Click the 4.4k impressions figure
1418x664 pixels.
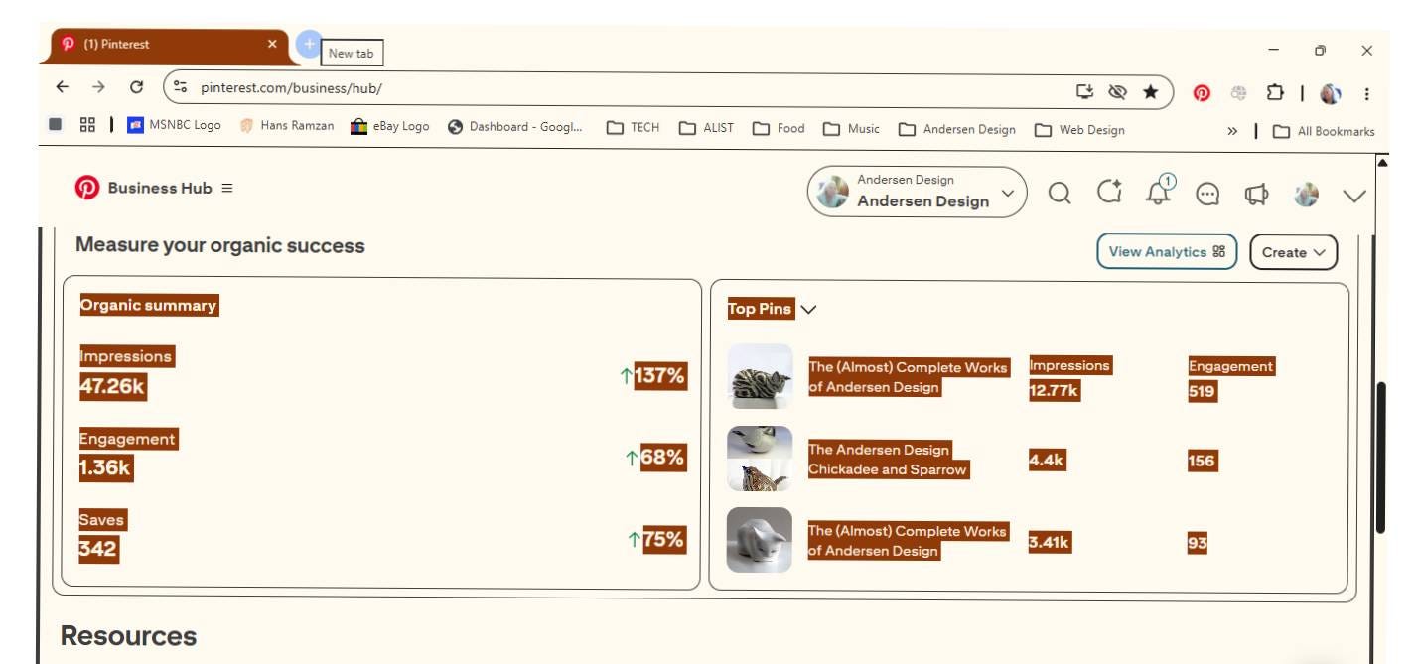click(x=1047, y=461)
